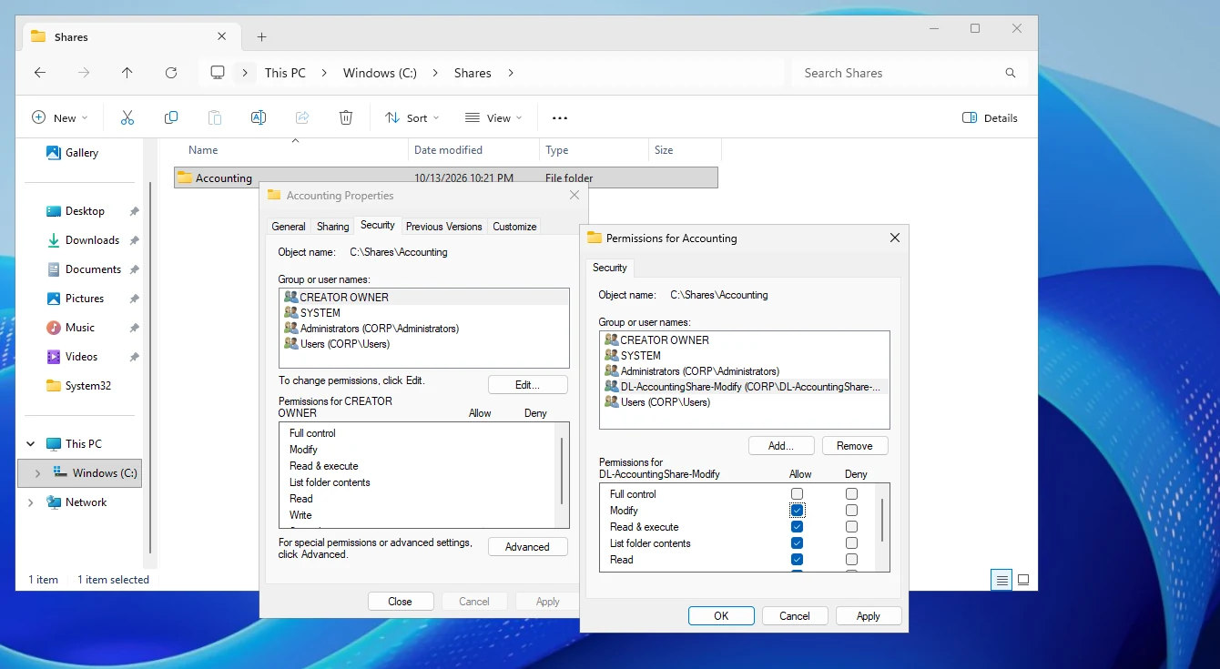Click OK in Permissions dialog
Image resolution: width=1220 pixels, height=669 pixels.
point(721,616)
